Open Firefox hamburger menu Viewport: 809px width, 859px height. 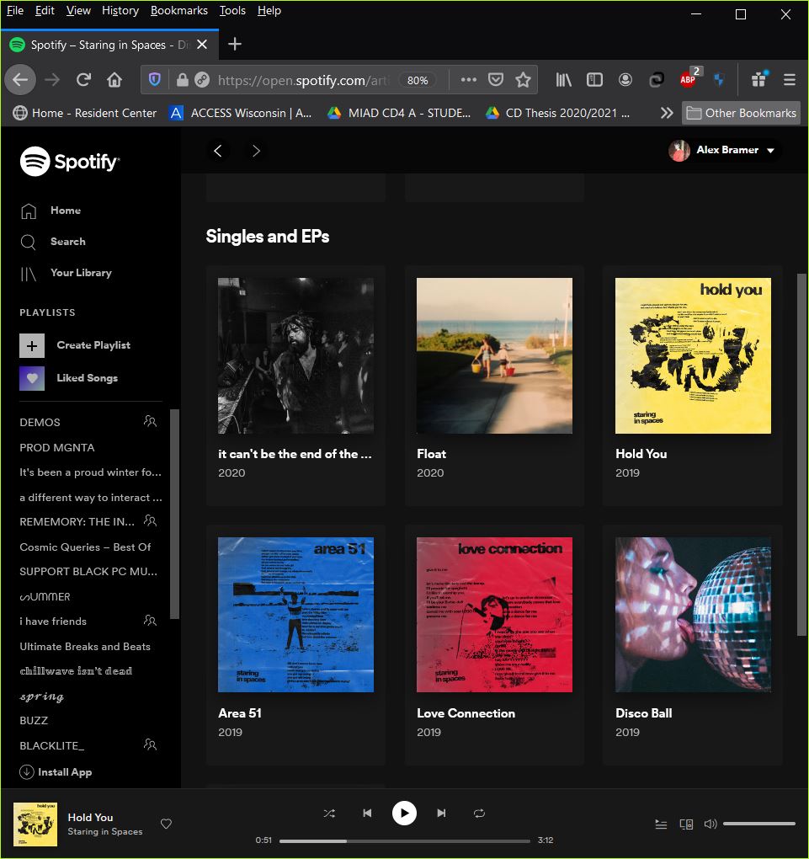790,80
